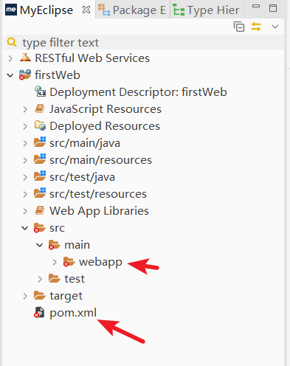Click the JavaScript Resources library icon
The width and height of the screenshot is (290, 366).
click(x=40, y=108)
